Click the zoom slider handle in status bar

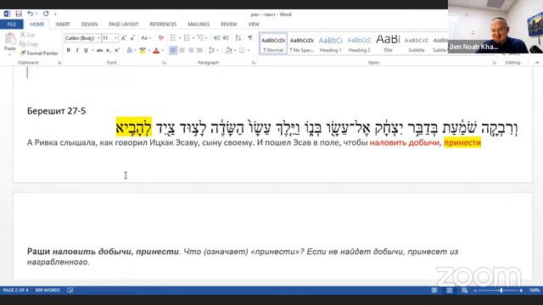(x=501, y=291)
